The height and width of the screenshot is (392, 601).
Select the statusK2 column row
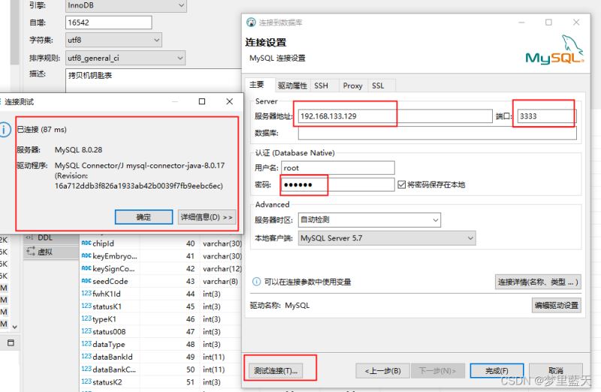(x=161, y=382)
